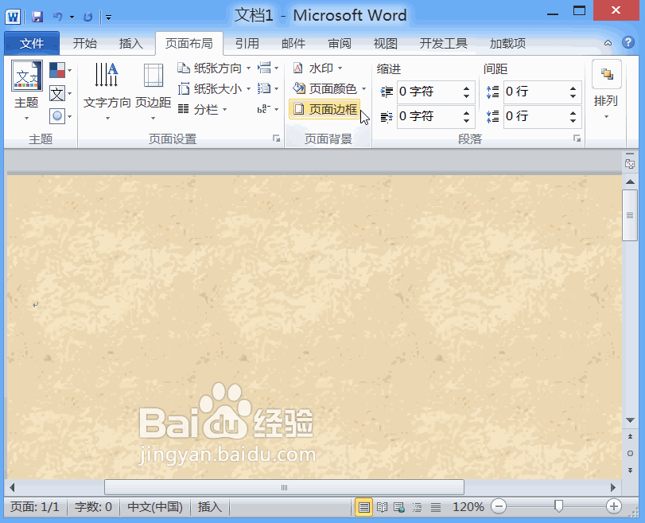Viewport: 645px width, 523px height.
Task: Click the 文字方向 text direction button
Action: 107,92
